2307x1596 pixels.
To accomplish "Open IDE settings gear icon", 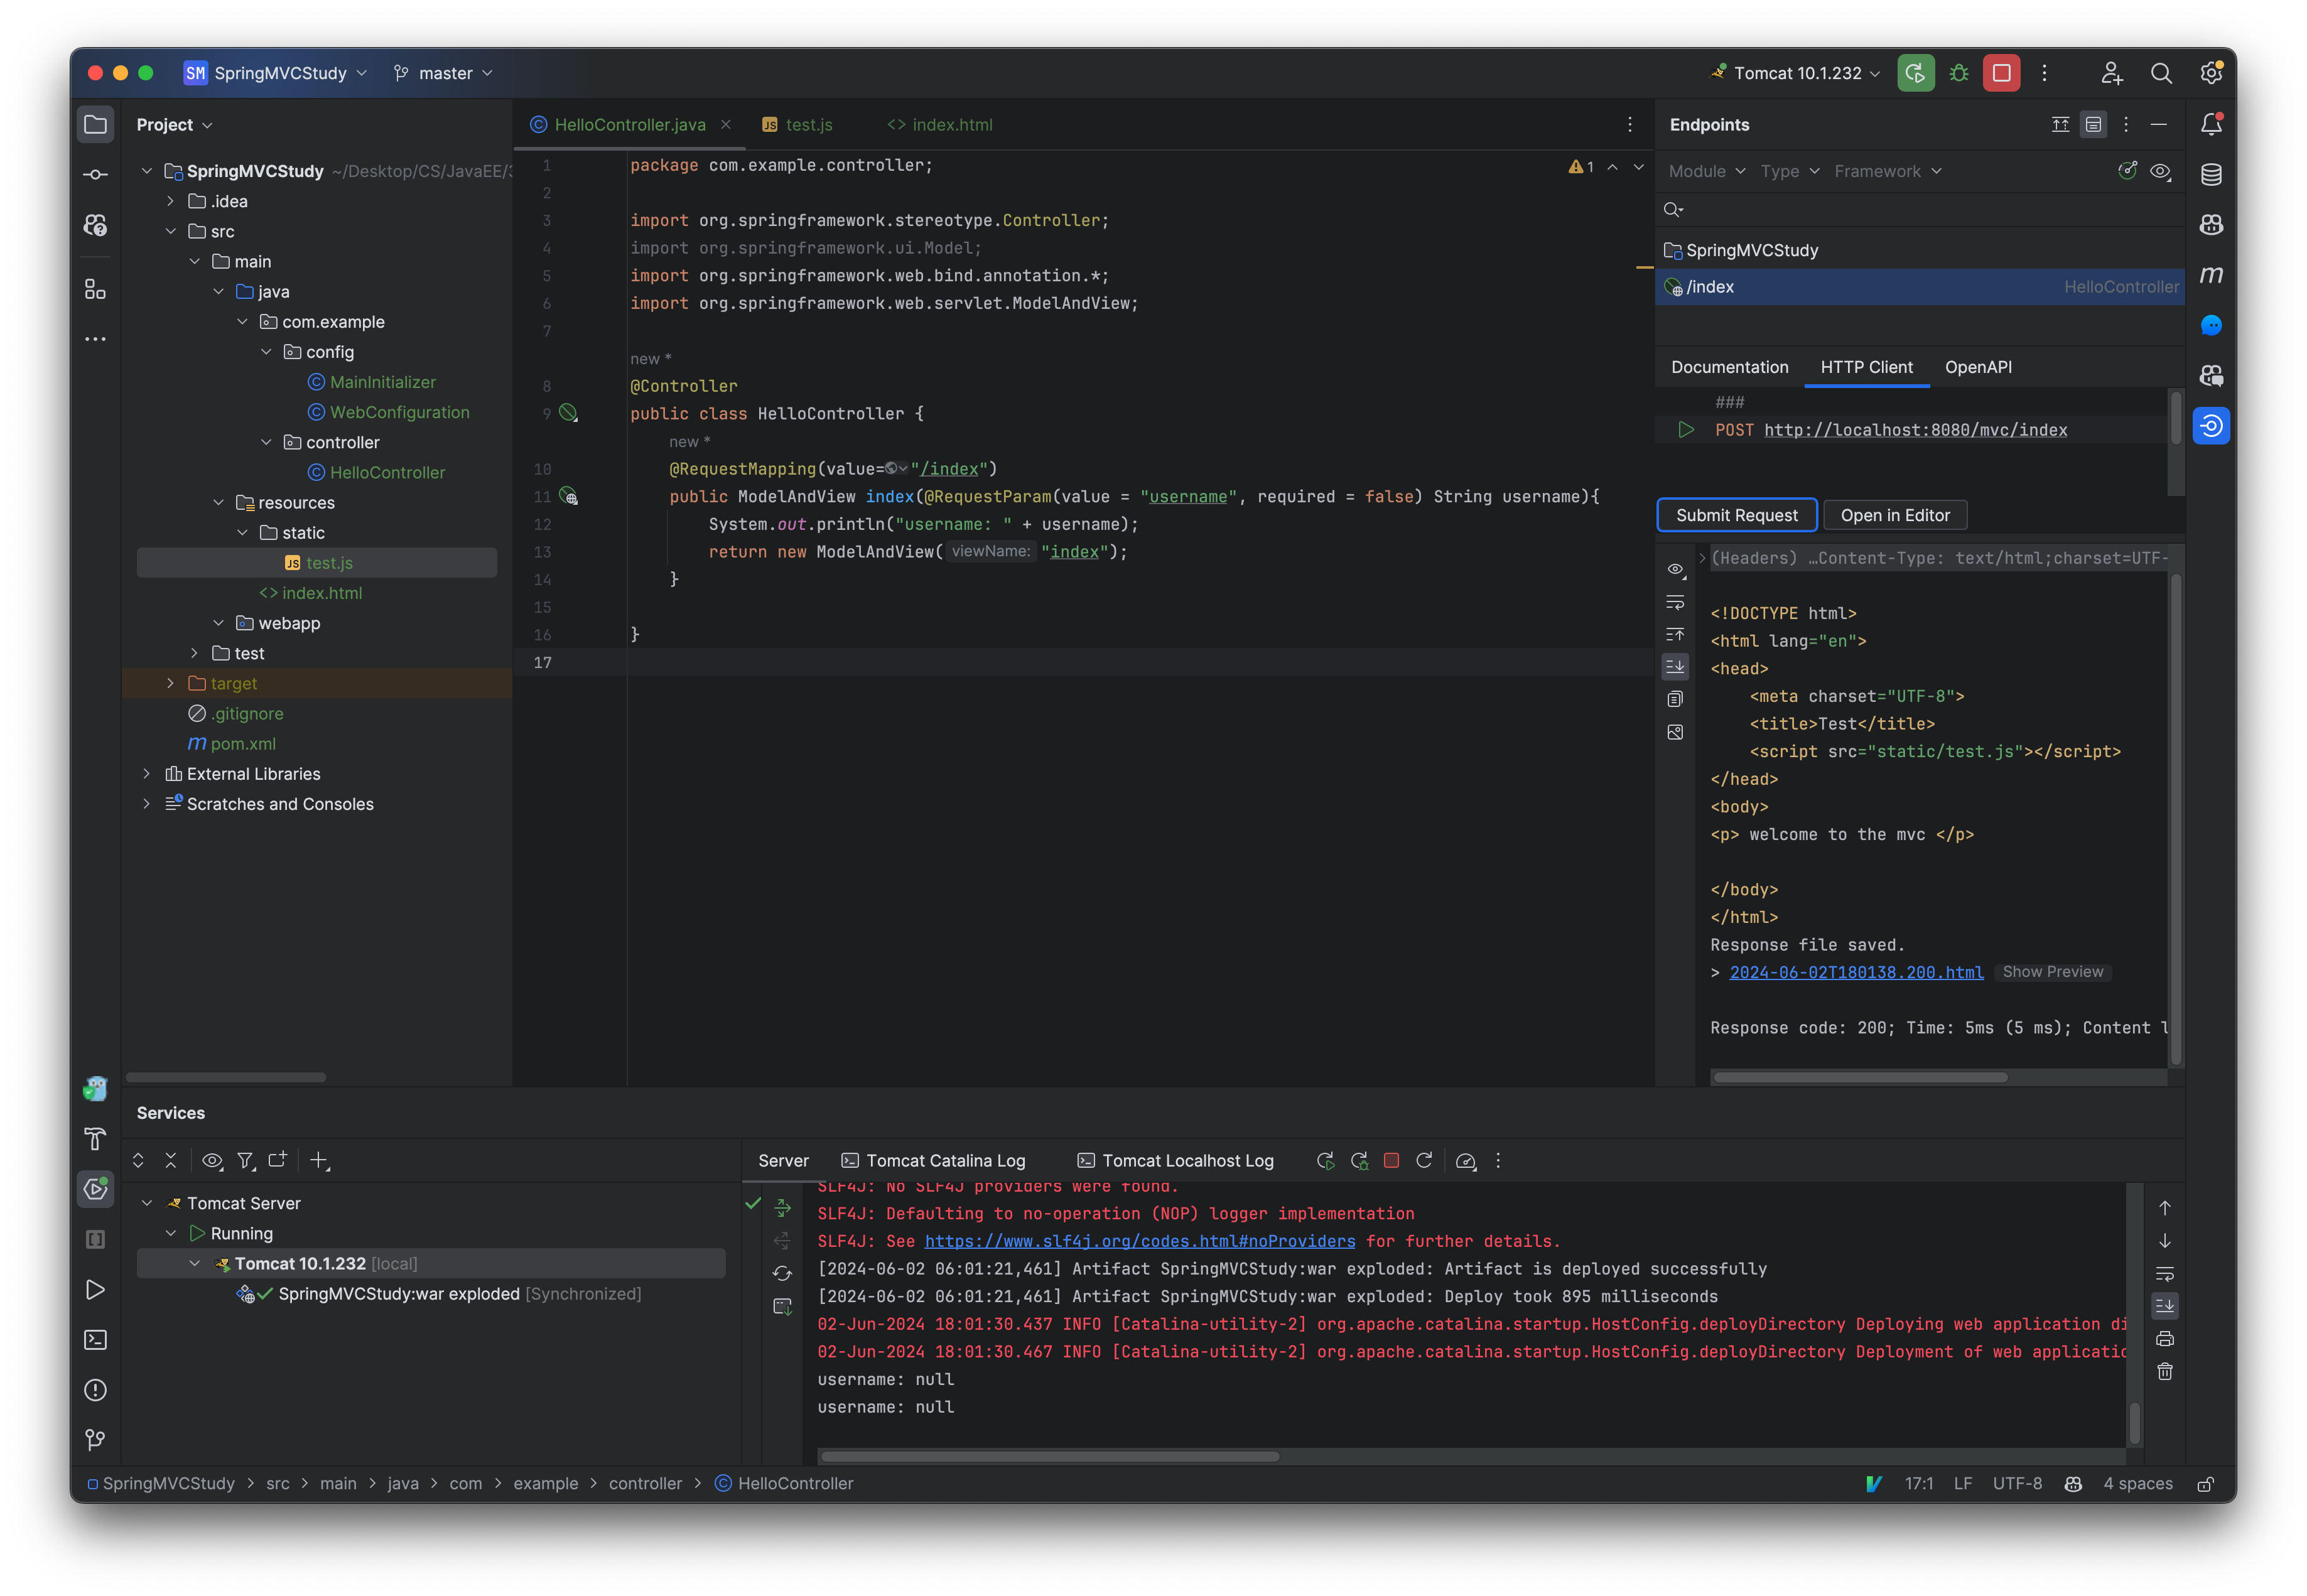I will coord(2211,73).
